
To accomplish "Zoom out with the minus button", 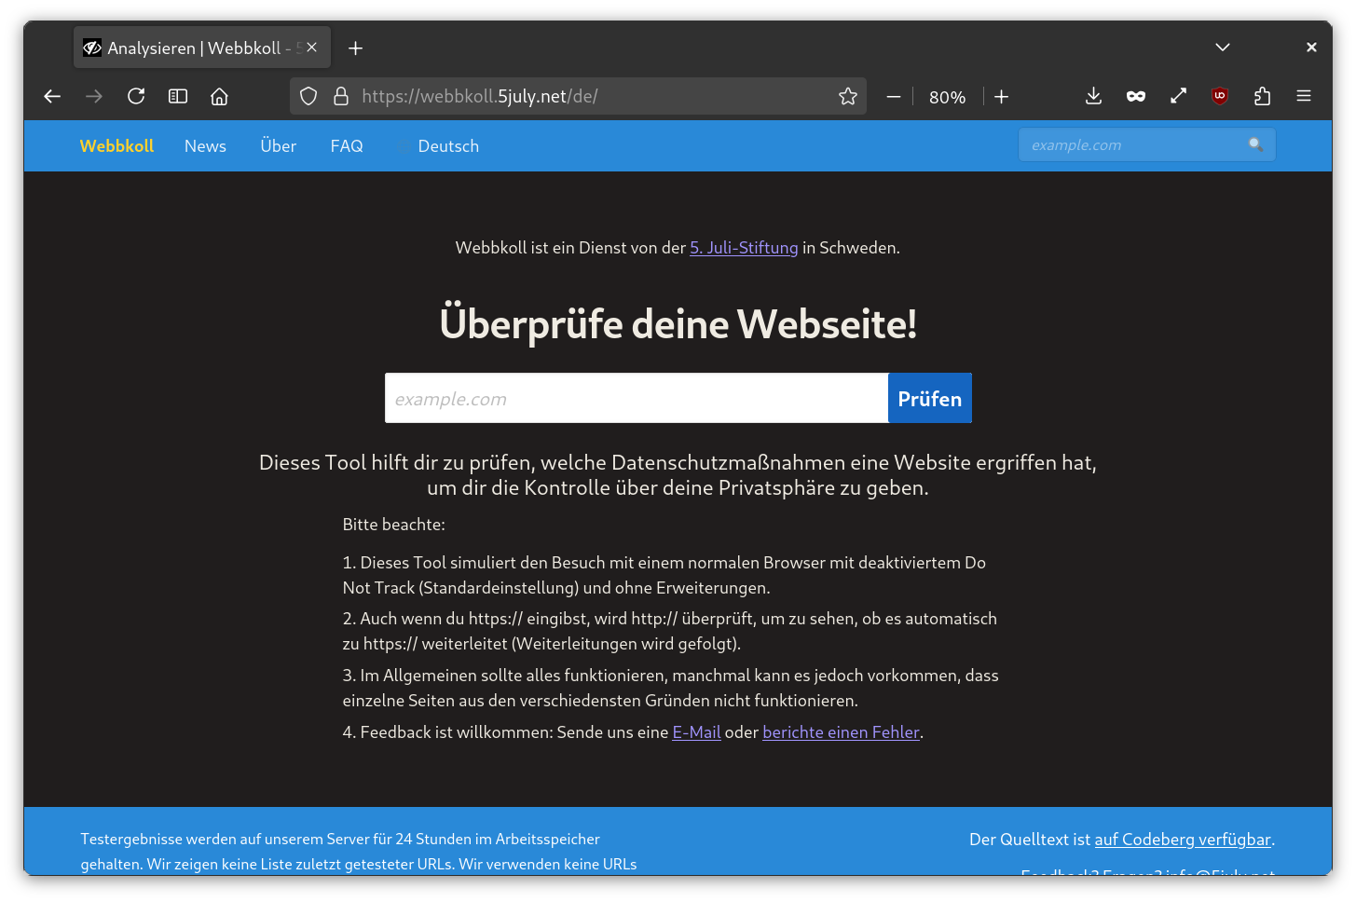I will click(894, 97).
